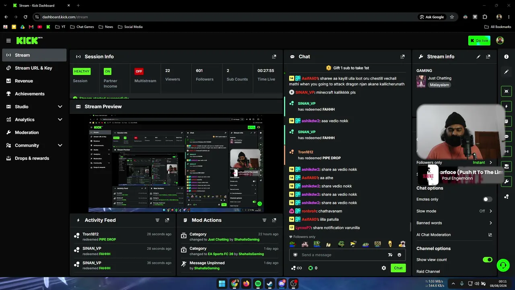Toggle the Emotes only switch
The height and width of the screenshot is (290, 515).
pos(487,199)
